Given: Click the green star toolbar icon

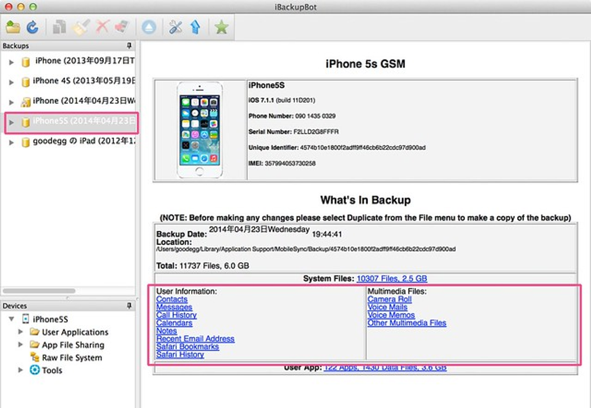Looking at the screenshot, I should (x=222, y=28).
